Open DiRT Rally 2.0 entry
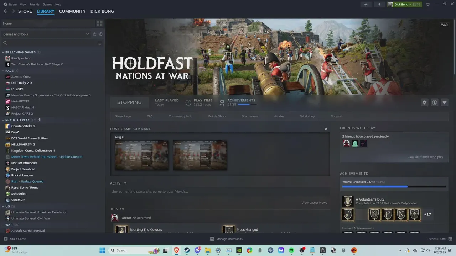This screenshot has width=456, height=256. tap(21, 83)
